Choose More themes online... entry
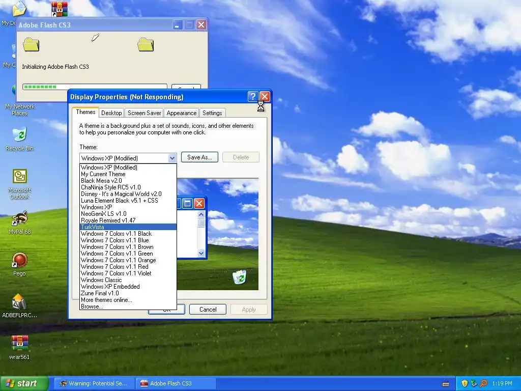 (128, 300)
